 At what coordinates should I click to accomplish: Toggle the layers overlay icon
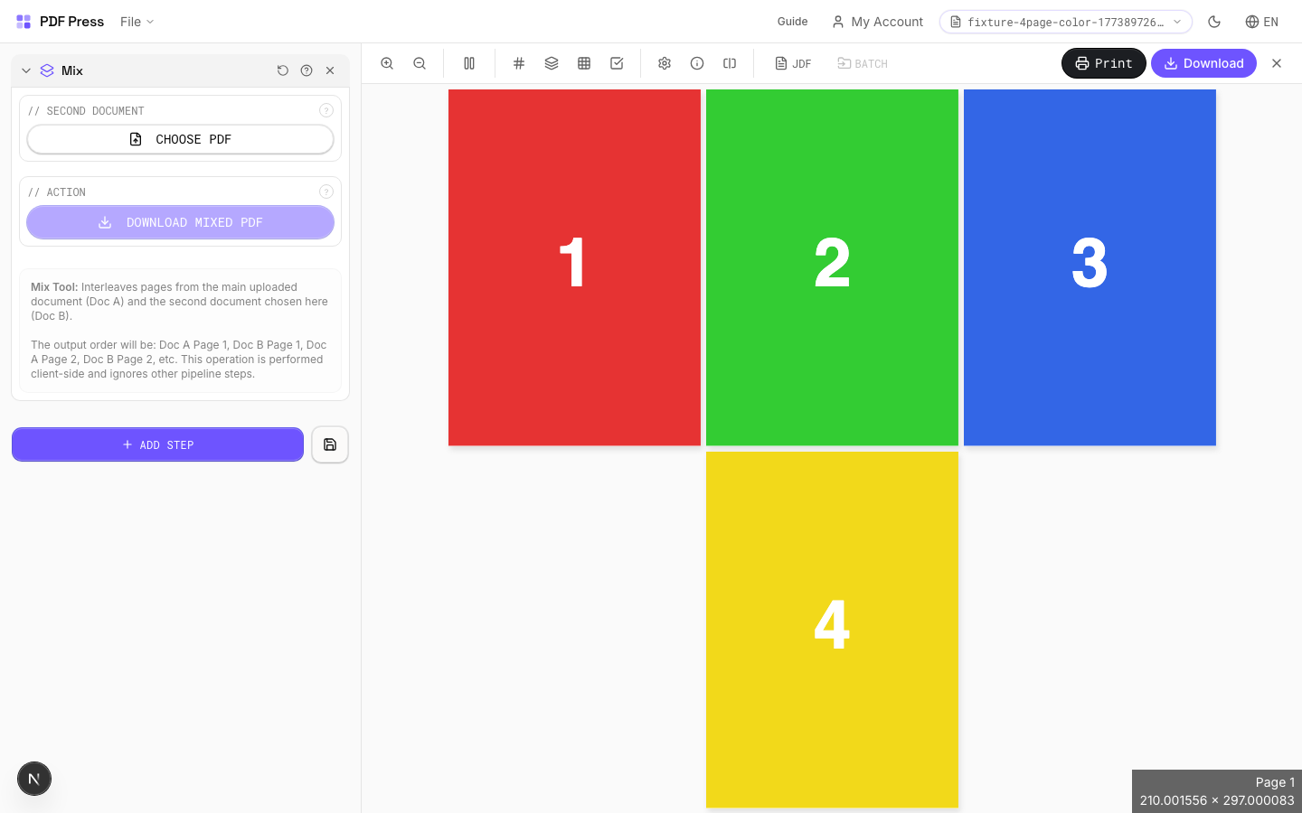[x=552, y=63]
